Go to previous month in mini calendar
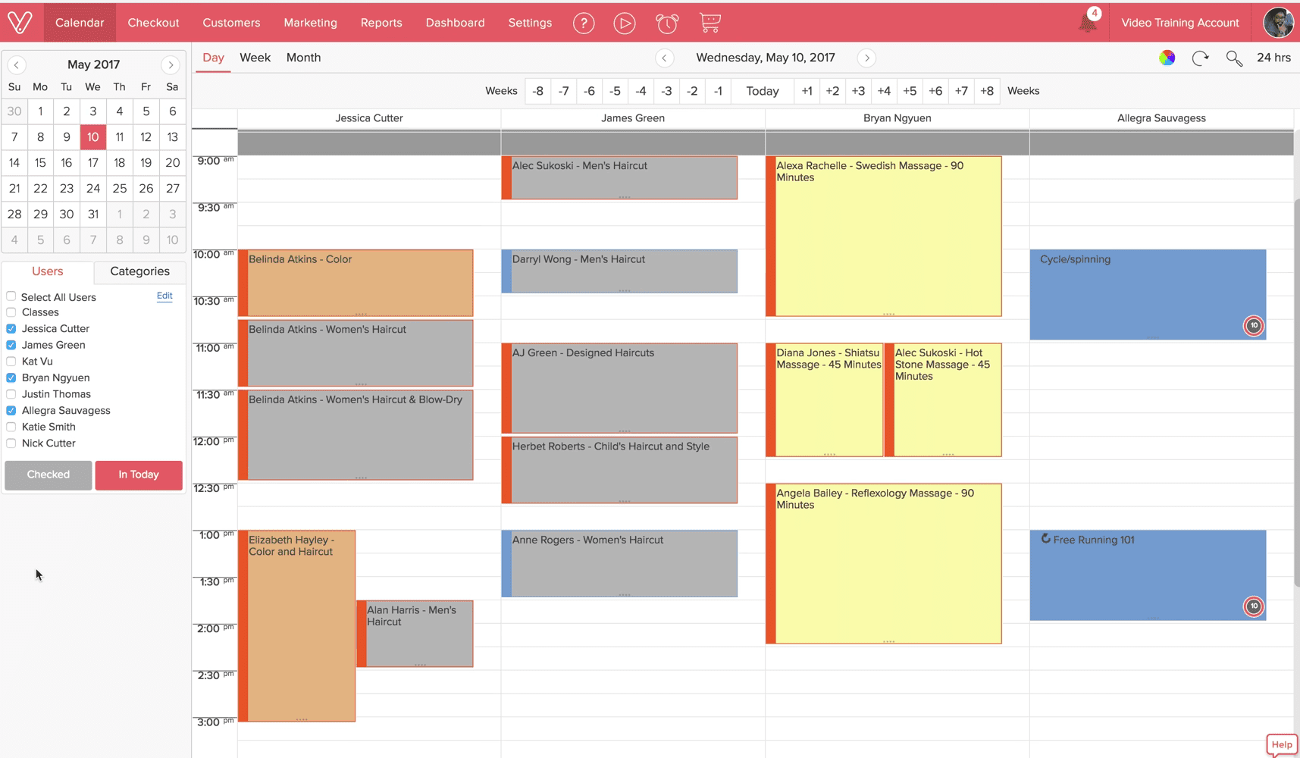Screen dimensions: 1300x758 [16, 64]
